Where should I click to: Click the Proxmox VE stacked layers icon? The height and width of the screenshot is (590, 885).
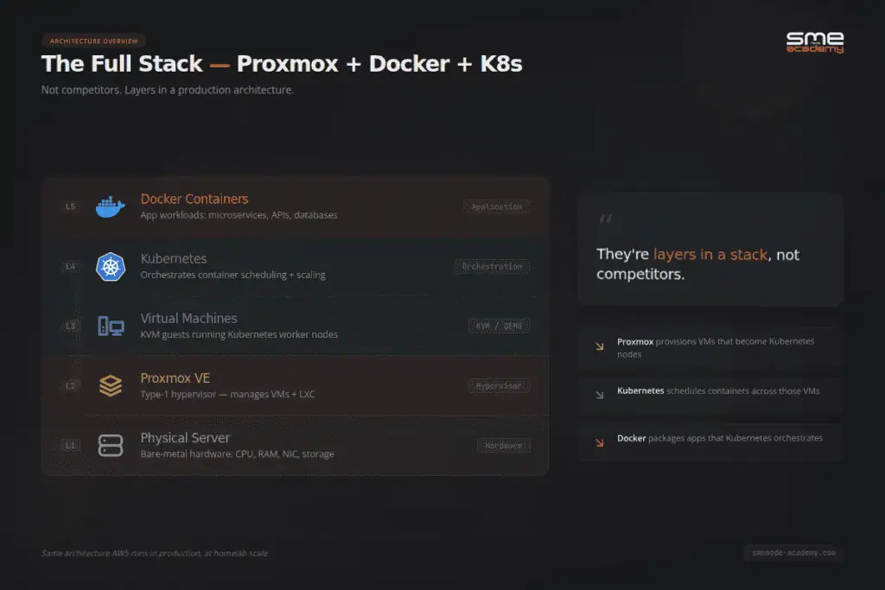point(111,385)
